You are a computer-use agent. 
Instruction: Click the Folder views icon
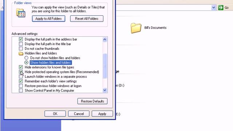pos(21,13)
